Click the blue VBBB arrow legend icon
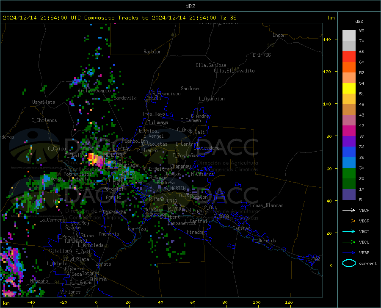The height and width of the screenshot is (308, 381). pyautogui.click(x=349, y=253)
